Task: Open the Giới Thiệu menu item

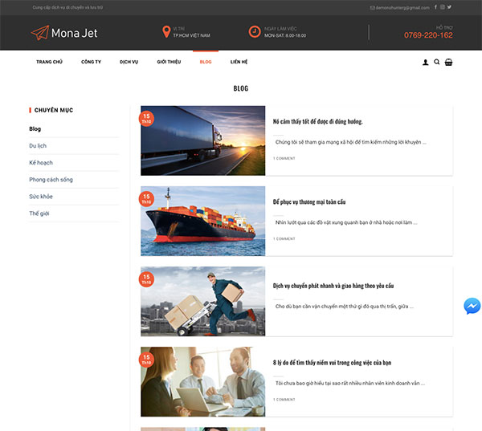Action: pos(169,62)
